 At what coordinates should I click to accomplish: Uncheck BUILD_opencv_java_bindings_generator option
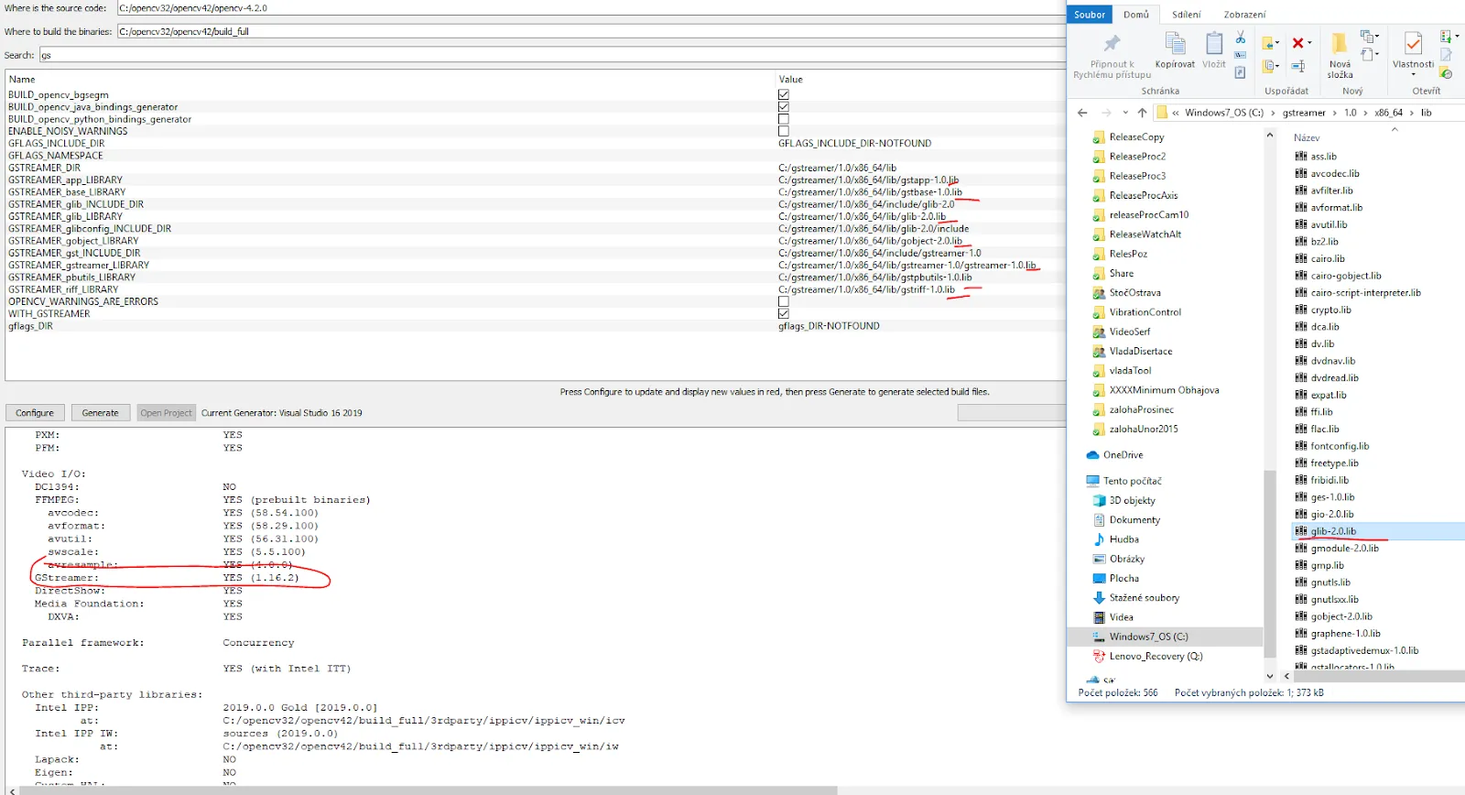pyautogui.click(x=784, y=107)
